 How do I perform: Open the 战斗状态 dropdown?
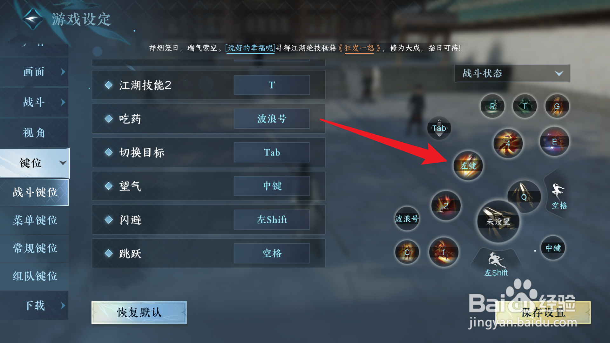tap(512, 73)
